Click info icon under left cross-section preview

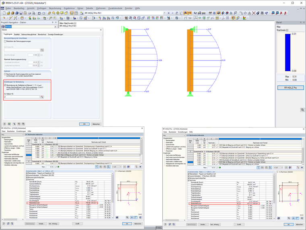coord(117,217)
